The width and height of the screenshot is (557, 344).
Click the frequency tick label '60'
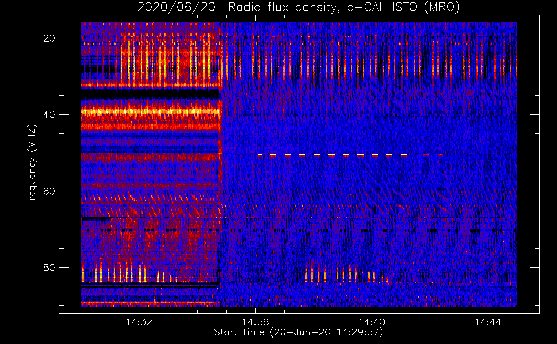(50, 191)
